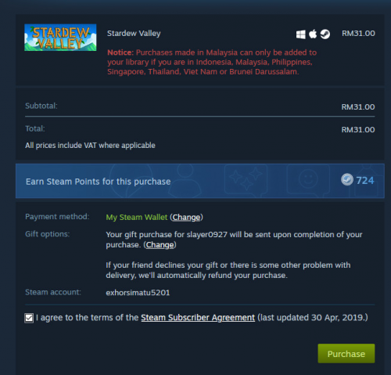Click the VAT included prices note
Viewport: 391px width, 375px height.
pos(90,146)
